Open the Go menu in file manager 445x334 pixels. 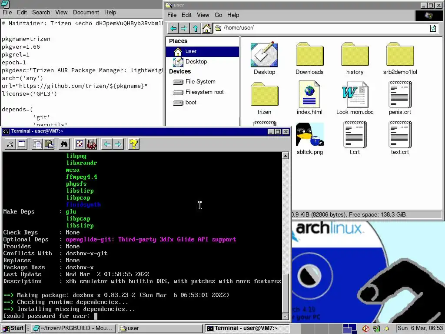click(218, 15)
